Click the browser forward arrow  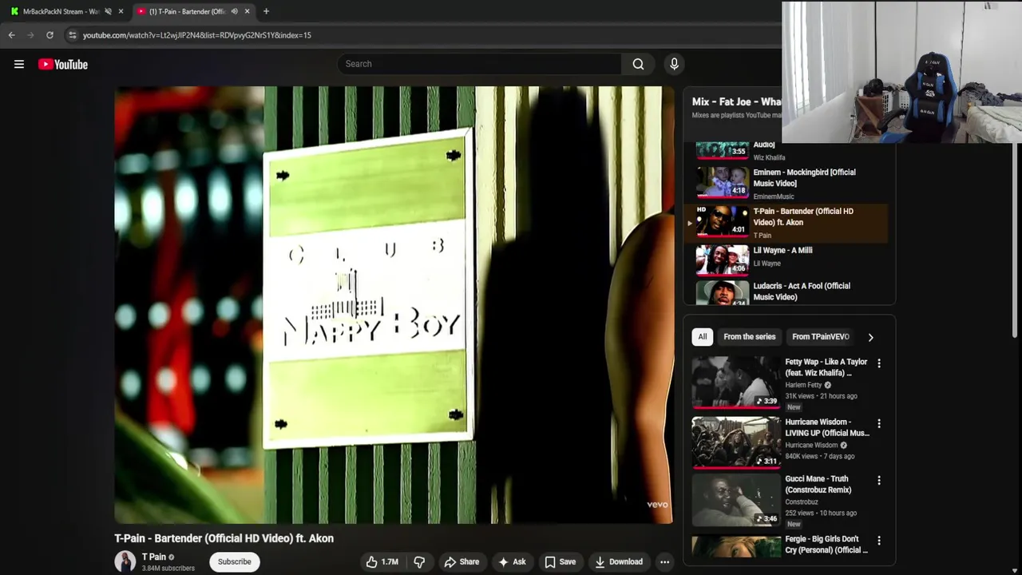30,35
